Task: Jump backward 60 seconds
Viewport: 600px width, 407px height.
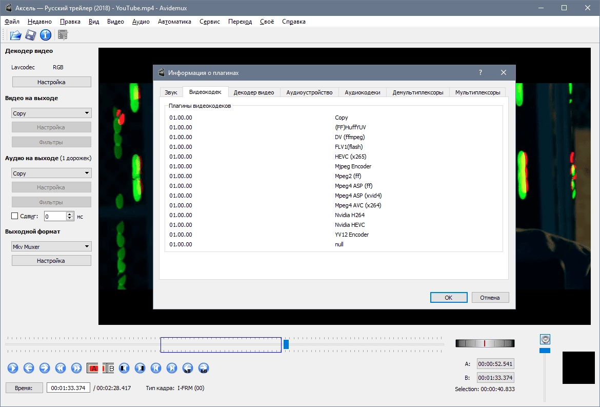Action: pos(188,368)
